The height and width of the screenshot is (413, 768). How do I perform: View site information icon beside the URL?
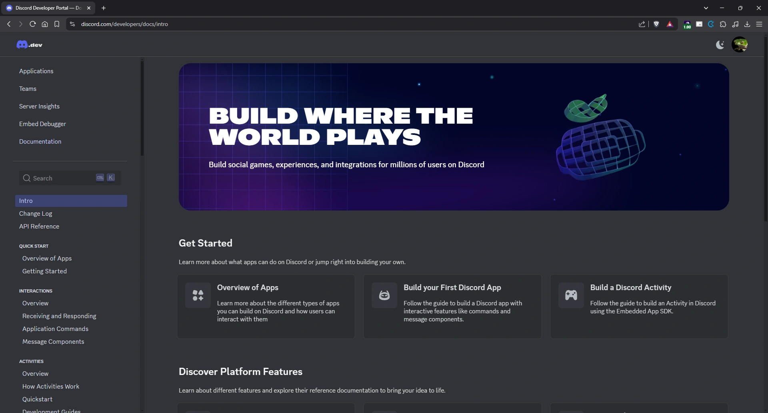pos(72,24)
